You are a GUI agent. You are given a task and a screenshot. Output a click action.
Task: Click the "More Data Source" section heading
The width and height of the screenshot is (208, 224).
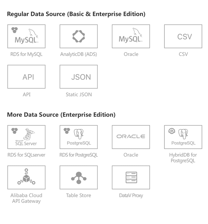pos(61,115)
